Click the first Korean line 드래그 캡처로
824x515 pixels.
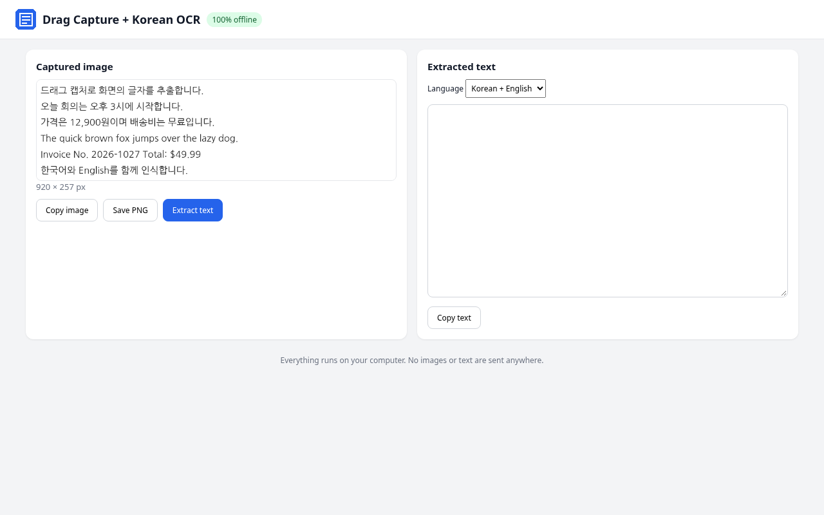[122, 90]
